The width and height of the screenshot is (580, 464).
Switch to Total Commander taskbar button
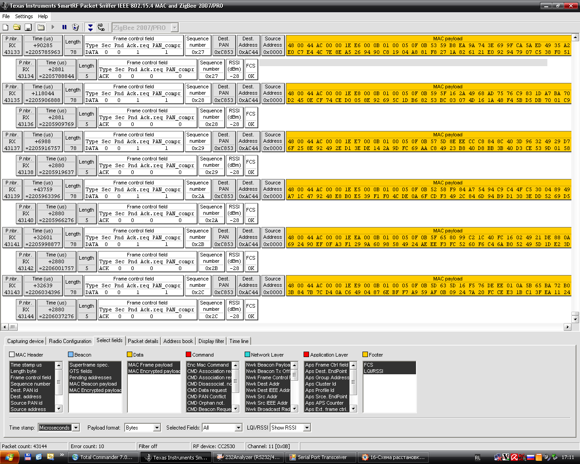103,457
